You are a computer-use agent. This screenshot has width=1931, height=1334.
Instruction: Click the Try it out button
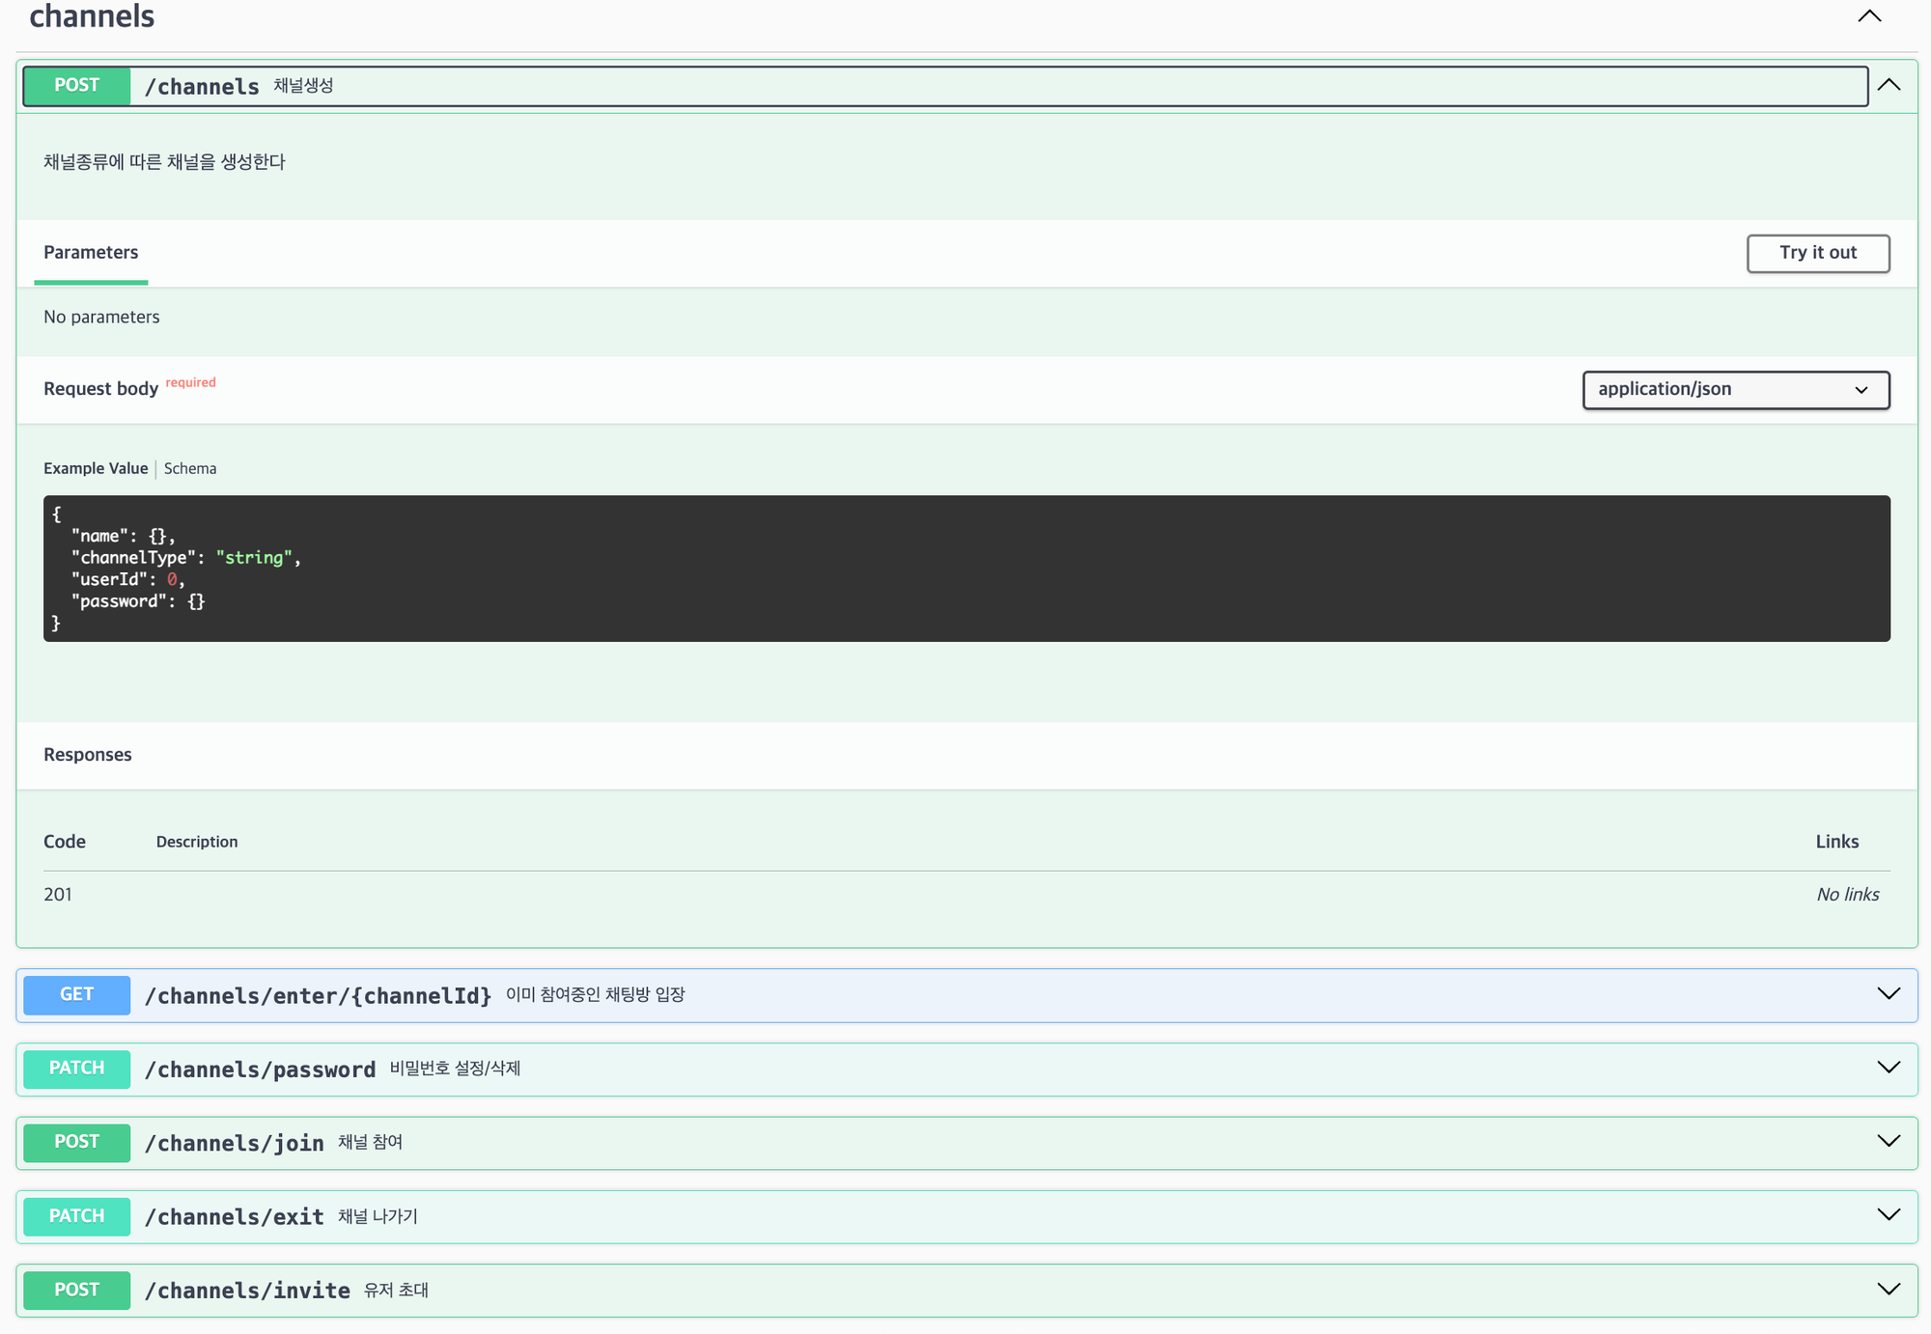[x=1817, y=253]
